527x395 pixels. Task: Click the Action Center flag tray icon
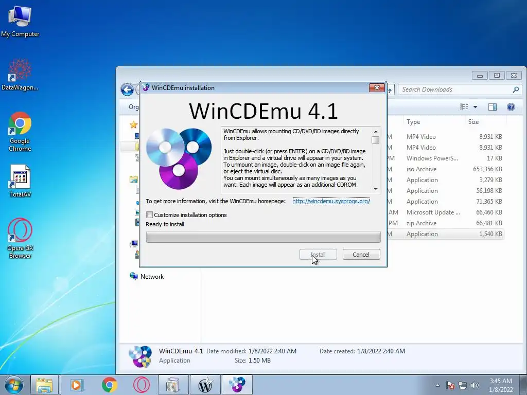450,385
